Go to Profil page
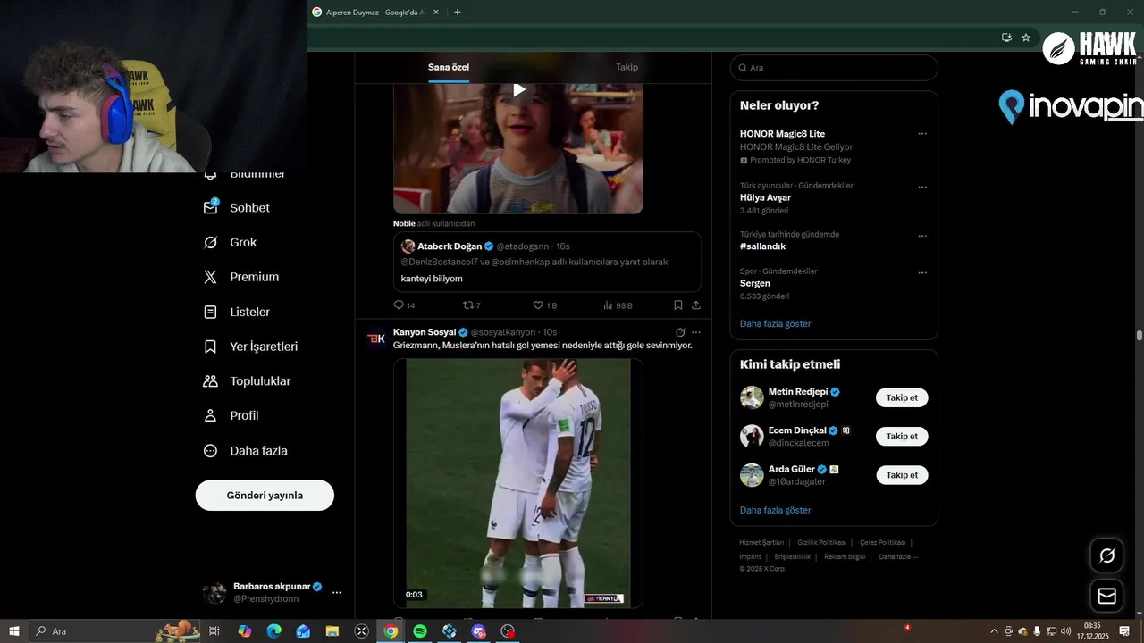 click(x=231, y=415)
